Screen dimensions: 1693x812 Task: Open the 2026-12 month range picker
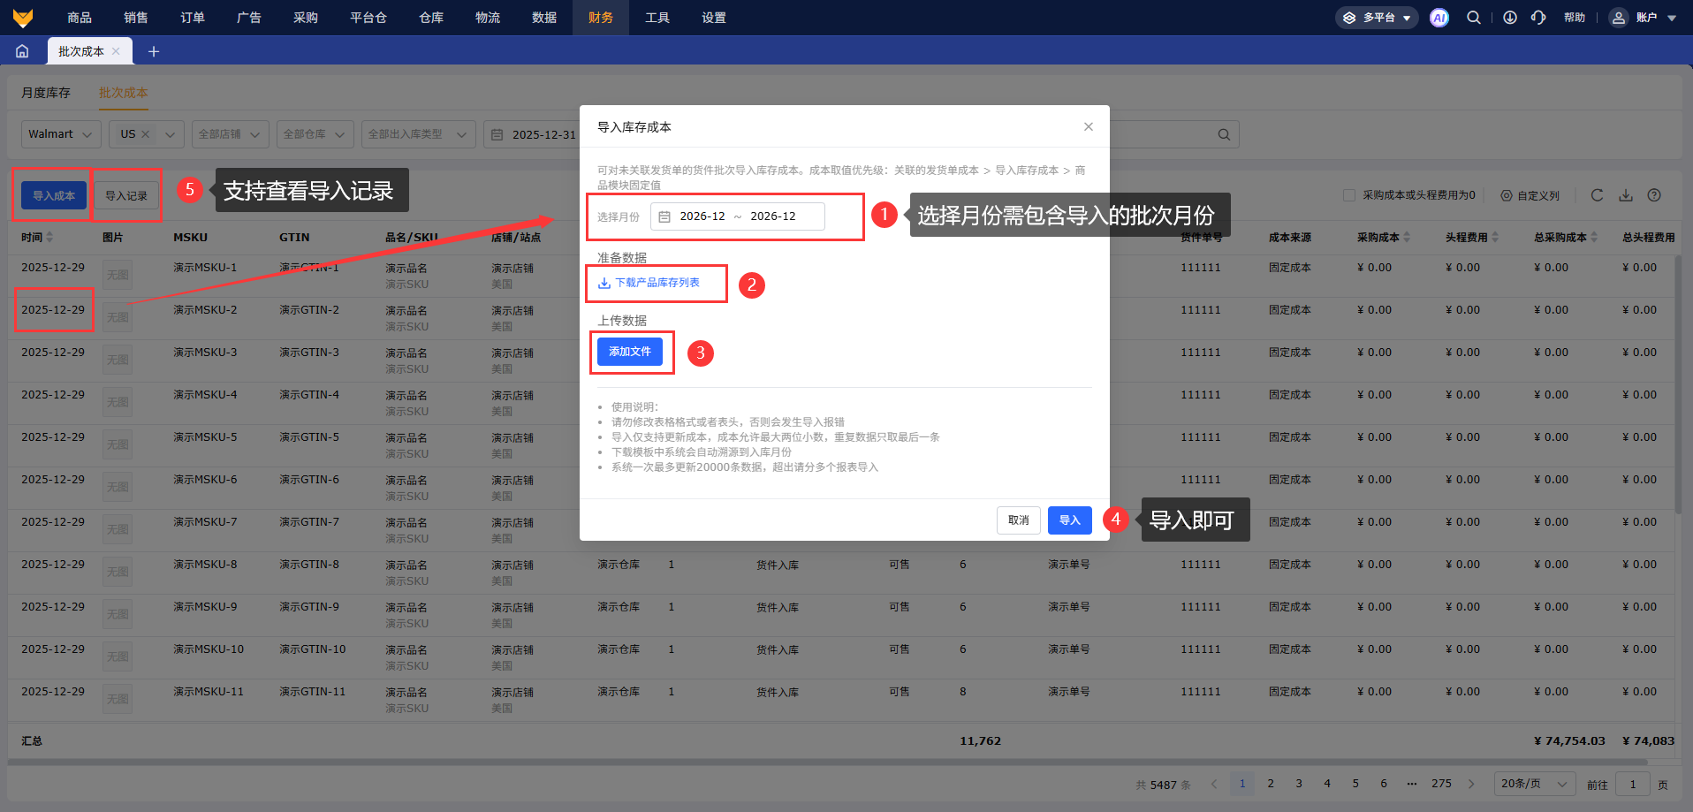(738, 216)
